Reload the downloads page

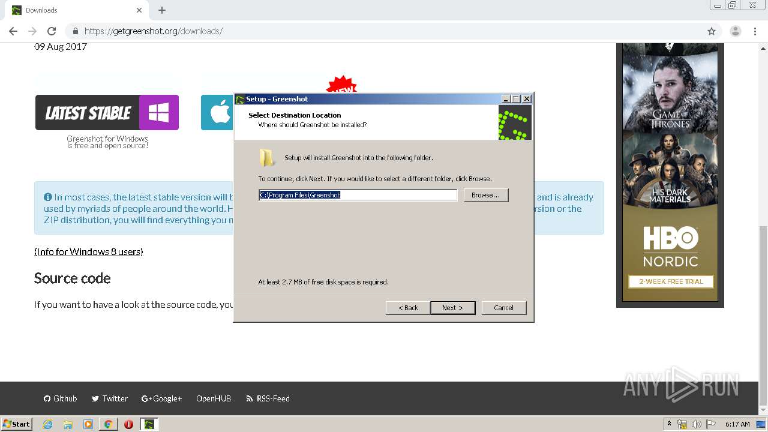[x=52, y=31]
